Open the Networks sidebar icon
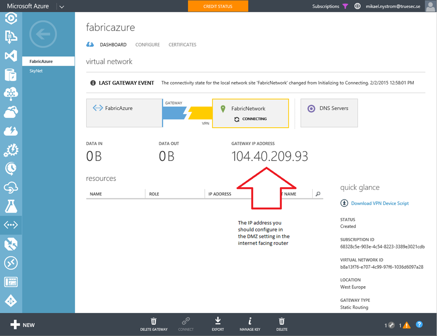 point(11,225)
